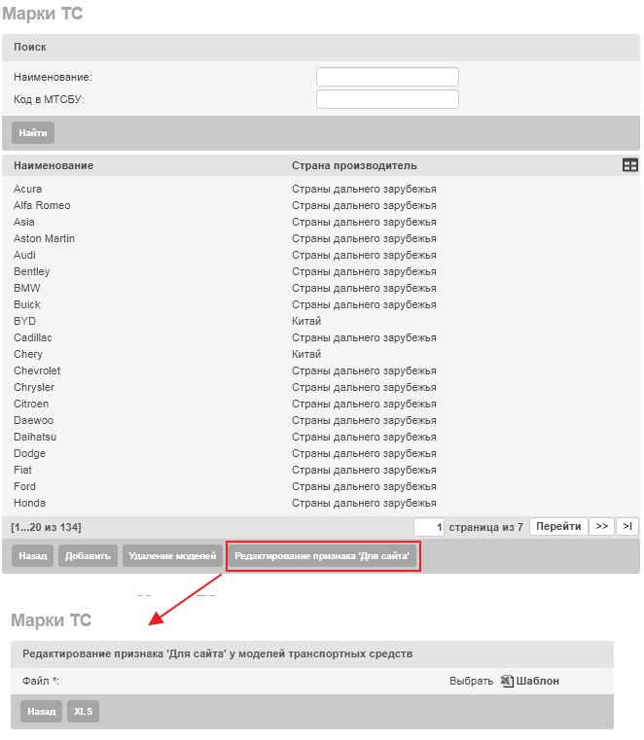
Task: Select the Asia brand row
Action: point(321,222)
